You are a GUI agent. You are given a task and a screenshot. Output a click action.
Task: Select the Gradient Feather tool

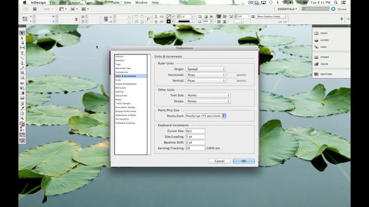(x=22, y=98)
